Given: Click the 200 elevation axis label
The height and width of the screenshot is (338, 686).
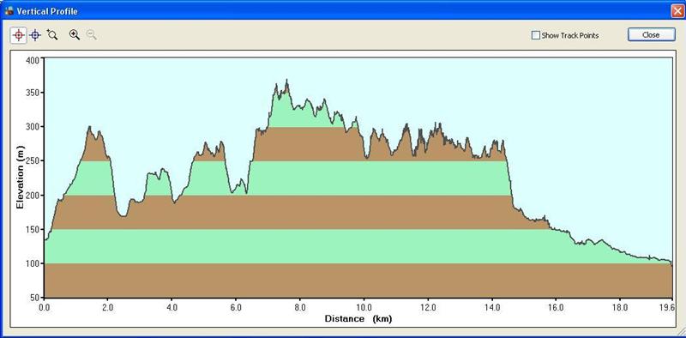Looking at the screenshot, I should pos(33,196).
